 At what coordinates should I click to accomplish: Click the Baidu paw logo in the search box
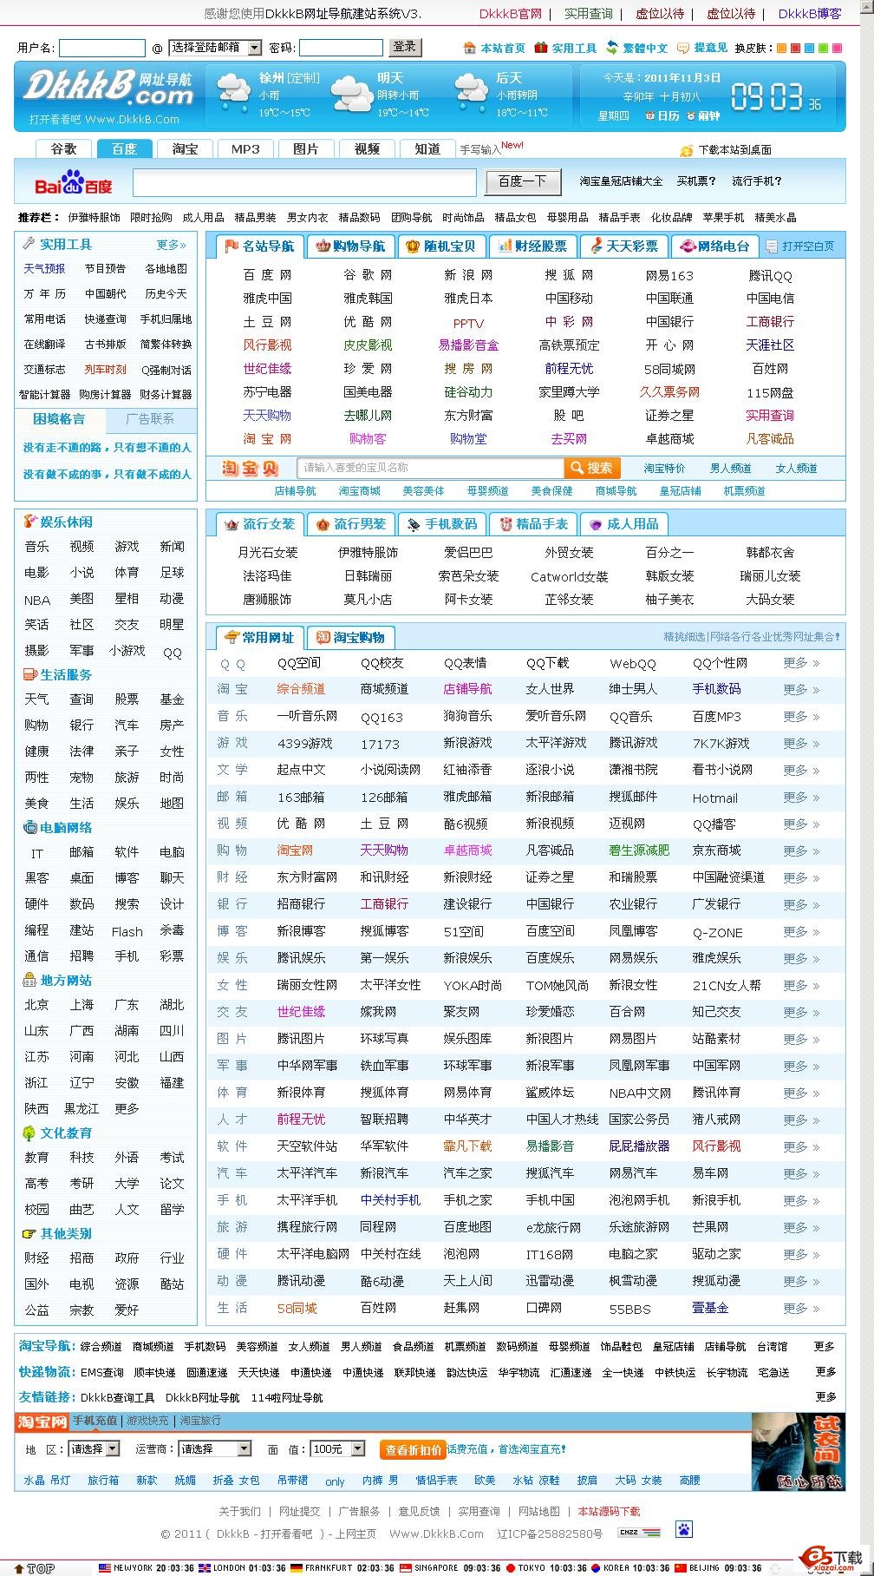[74, 183]
